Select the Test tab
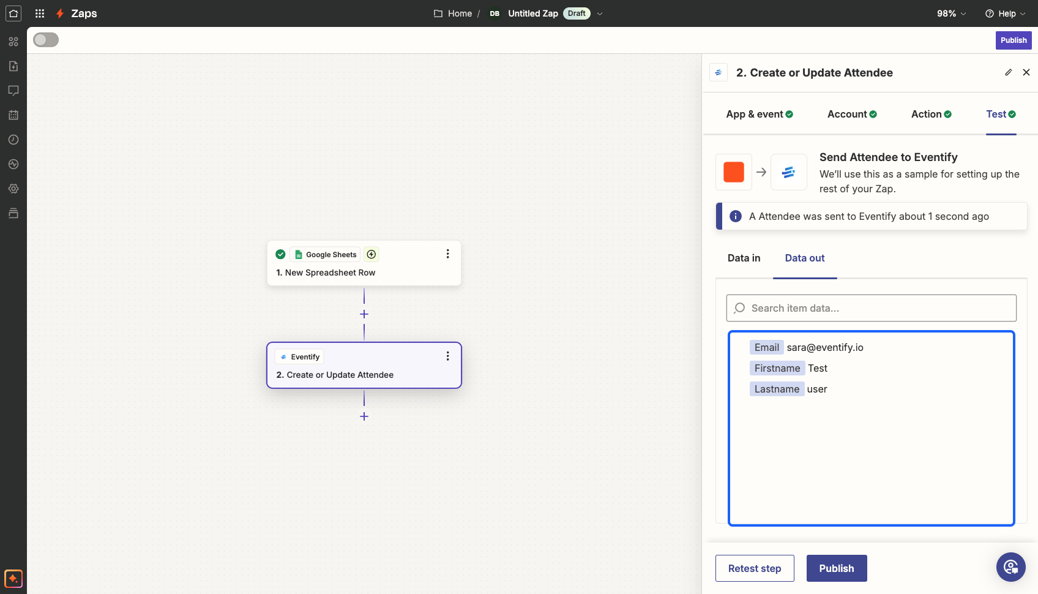This screenshot has width=1038, height=594. click(1001, 114)
